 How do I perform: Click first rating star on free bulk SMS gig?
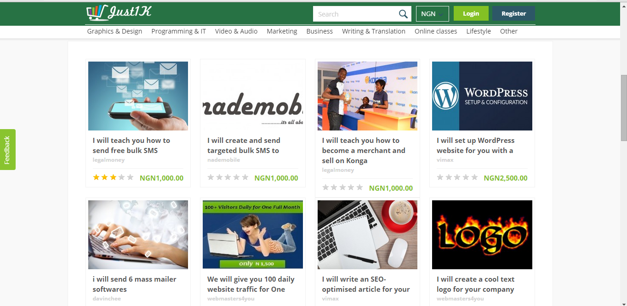coord(96,177)
